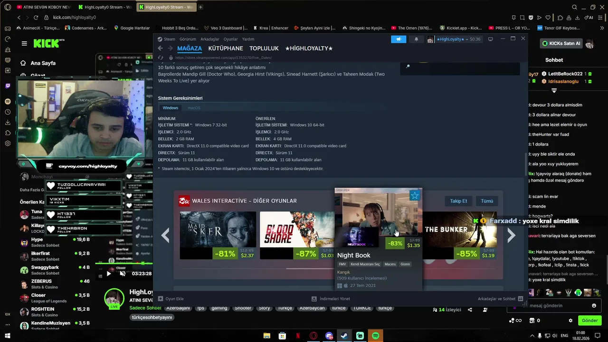Add Night Book to wishlist star

(x=415, y=195)
